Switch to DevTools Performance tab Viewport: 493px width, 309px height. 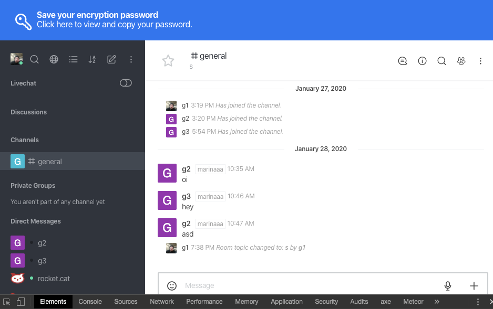click(x=204, y=302)
